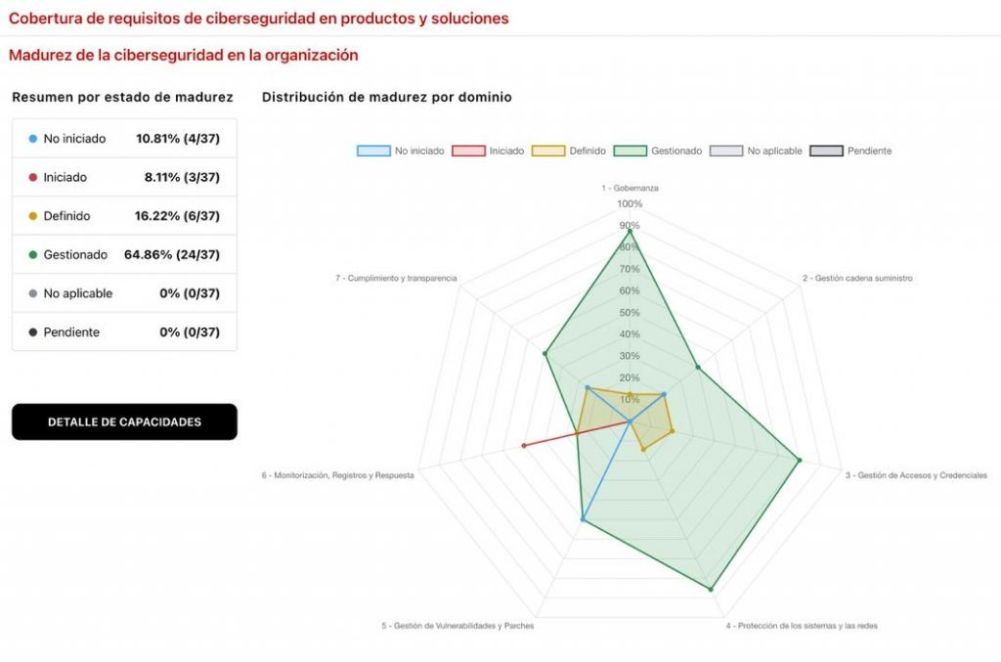Click the Gestionado green legend swatch

coord(630,151)
